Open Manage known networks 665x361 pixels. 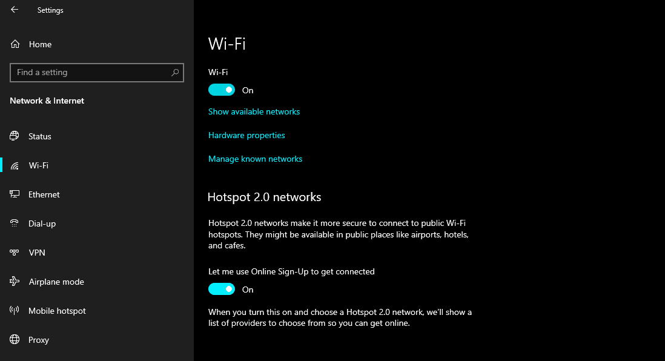point(255,159)
